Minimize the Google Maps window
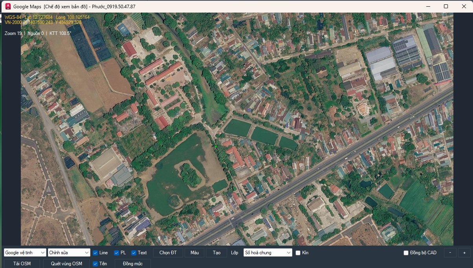 (x=427, y=6)
